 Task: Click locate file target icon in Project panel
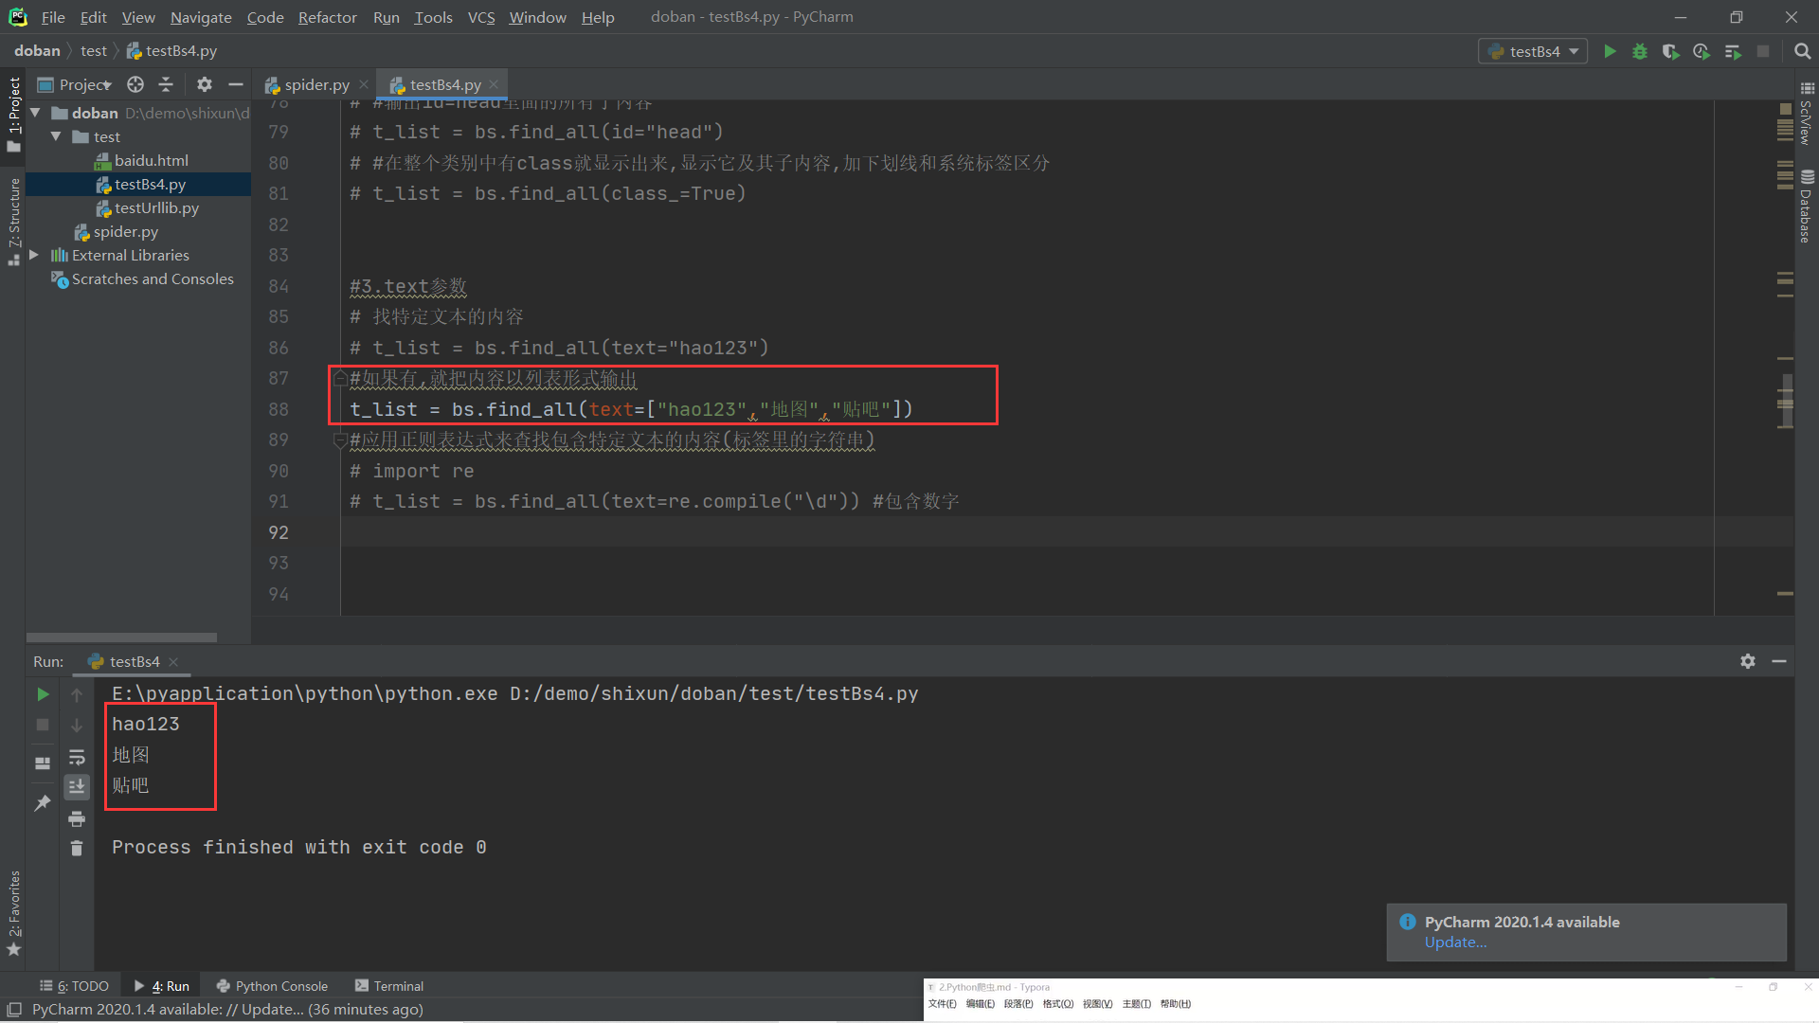click(135, 84)
